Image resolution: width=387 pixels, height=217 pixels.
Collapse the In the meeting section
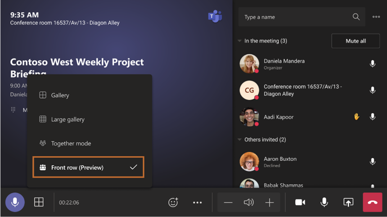[x=239, y=41]
